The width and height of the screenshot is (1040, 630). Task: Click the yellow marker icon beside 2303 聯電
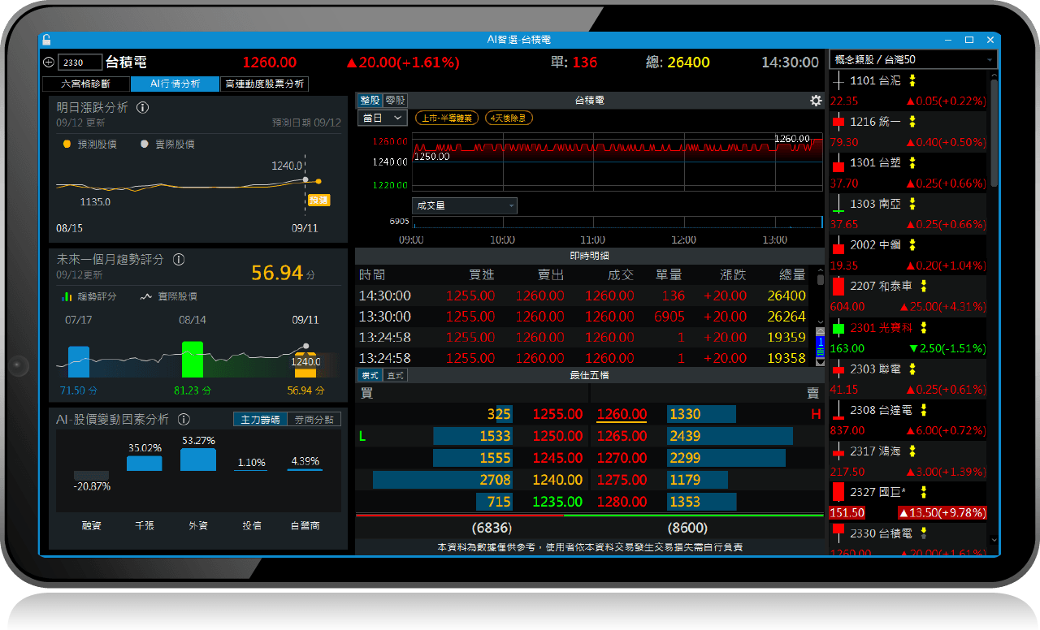(x=912, y=369)
